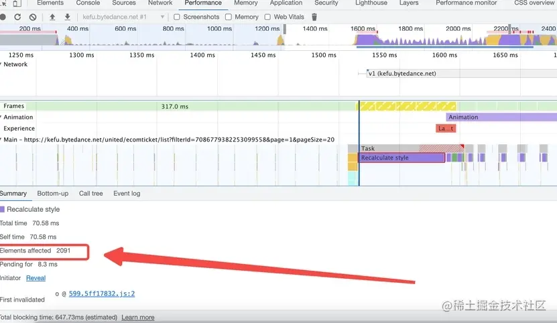
Task: Save the profile with the download icon
Action: pyautogui.click(x=68, y=17)
